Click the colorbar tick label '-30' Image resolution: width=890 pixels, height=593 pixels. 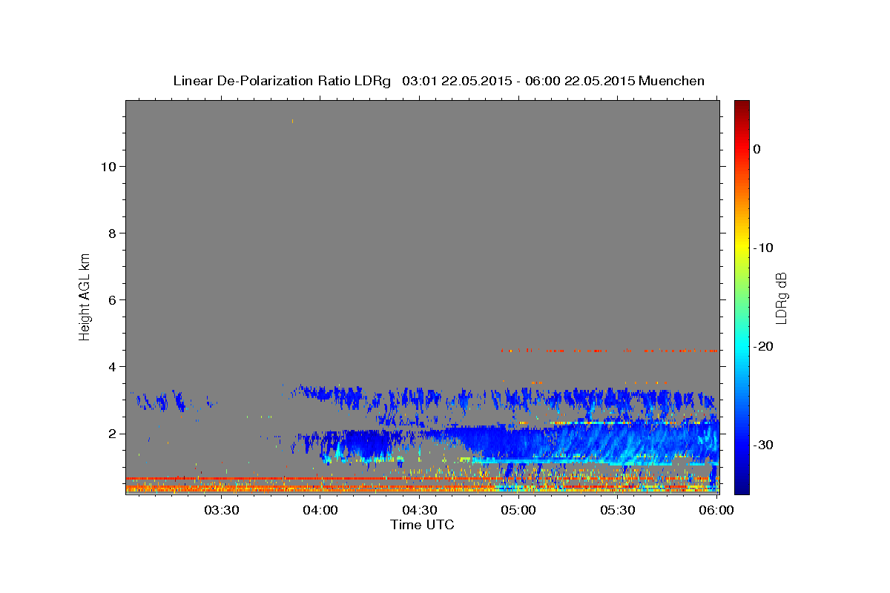[x=764, y=445]
